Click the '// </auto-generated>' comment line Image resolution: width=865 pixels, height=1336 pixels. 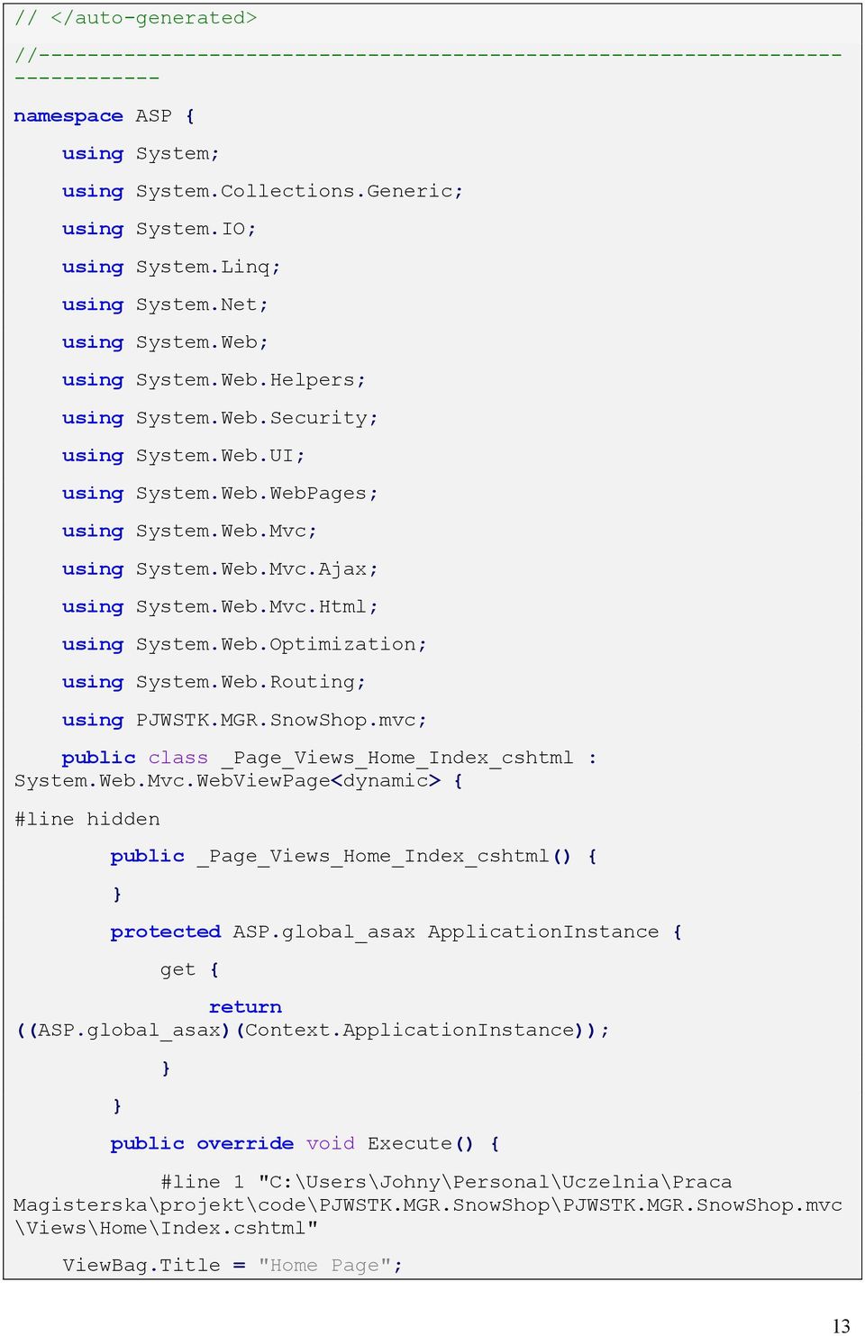click(135, 18)
